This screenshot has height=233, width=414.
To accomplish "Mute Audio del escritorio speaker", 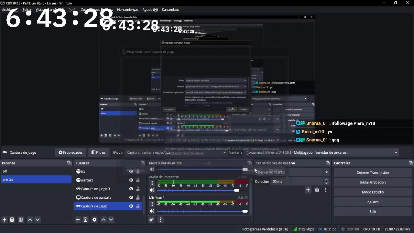I will pyautogui.click(x=152, y=190).
